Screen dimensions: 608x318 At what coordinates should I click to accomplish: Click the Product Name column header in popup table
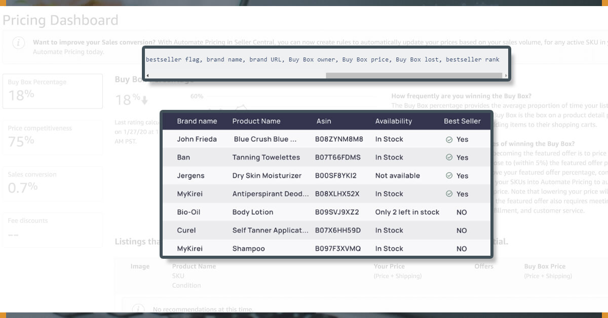point(256,121)
